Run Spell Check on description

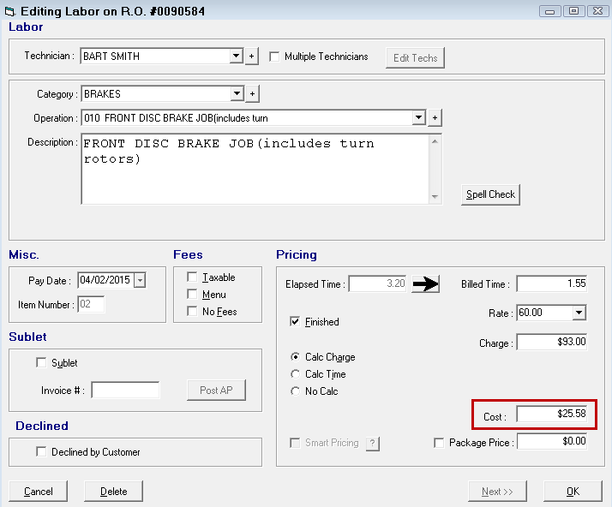point(490,194)
